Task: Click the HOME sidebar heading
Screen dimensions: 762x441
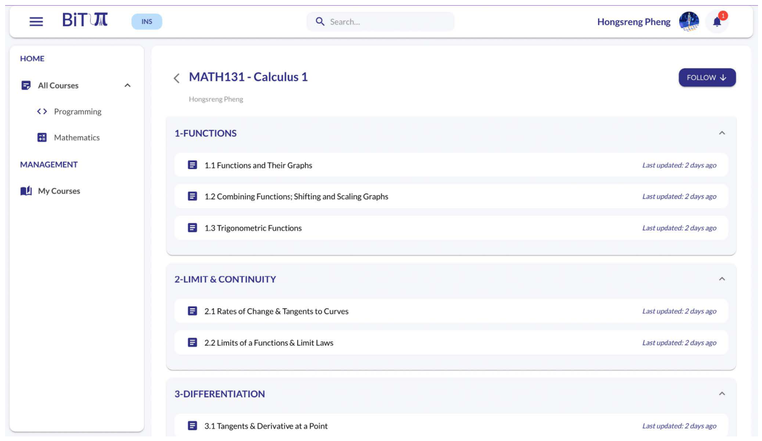Action: coord(32,58)
